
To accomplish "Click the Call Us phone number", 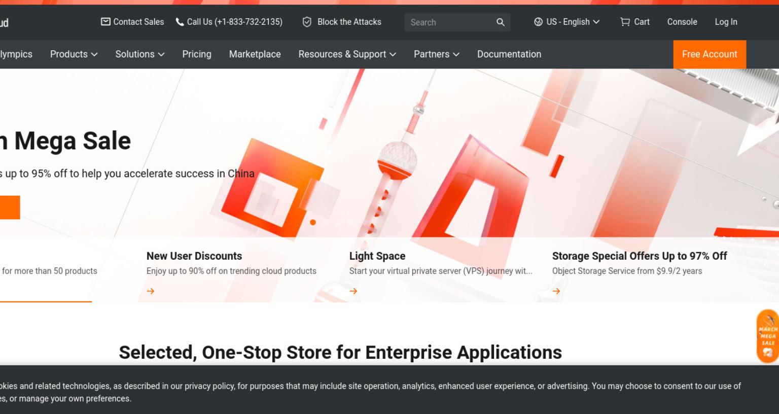I will point(235,22).
